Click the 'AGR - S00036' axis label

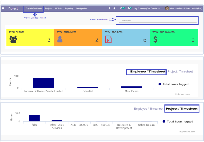point(79,125)
